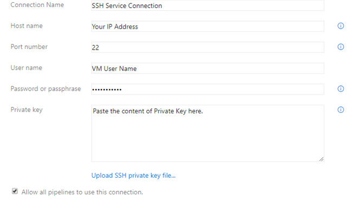Viewport: 352px width, 216px height.
Task: Click inside the Private key text area
Action: coord(207,133)
